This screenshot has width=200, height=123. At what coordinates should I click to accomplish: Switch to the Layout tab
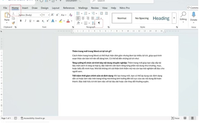coord(56,8)
